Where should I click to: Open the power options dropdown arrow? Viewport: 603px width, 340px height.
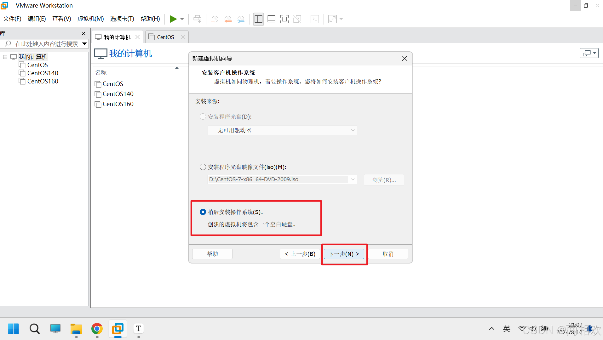(182, 19)
